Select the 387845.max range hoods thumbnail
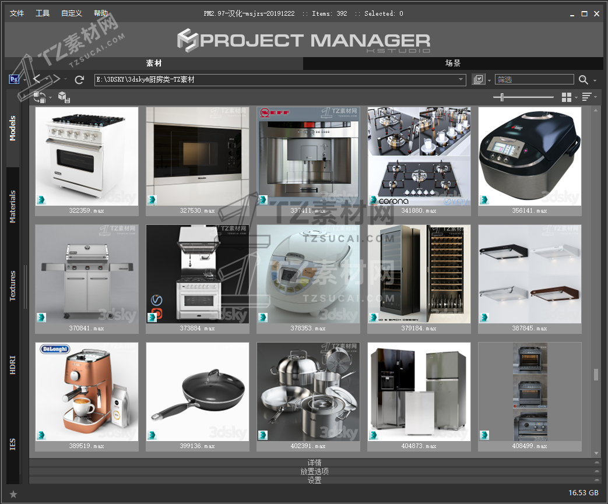 pyautogui.click(x=530, y=274)
